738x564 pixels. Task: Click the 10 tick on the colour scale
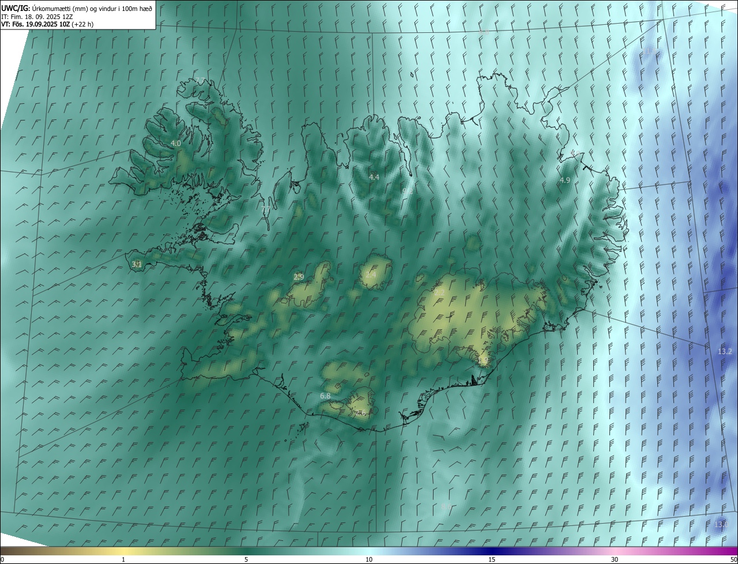(x=369, y=559)
